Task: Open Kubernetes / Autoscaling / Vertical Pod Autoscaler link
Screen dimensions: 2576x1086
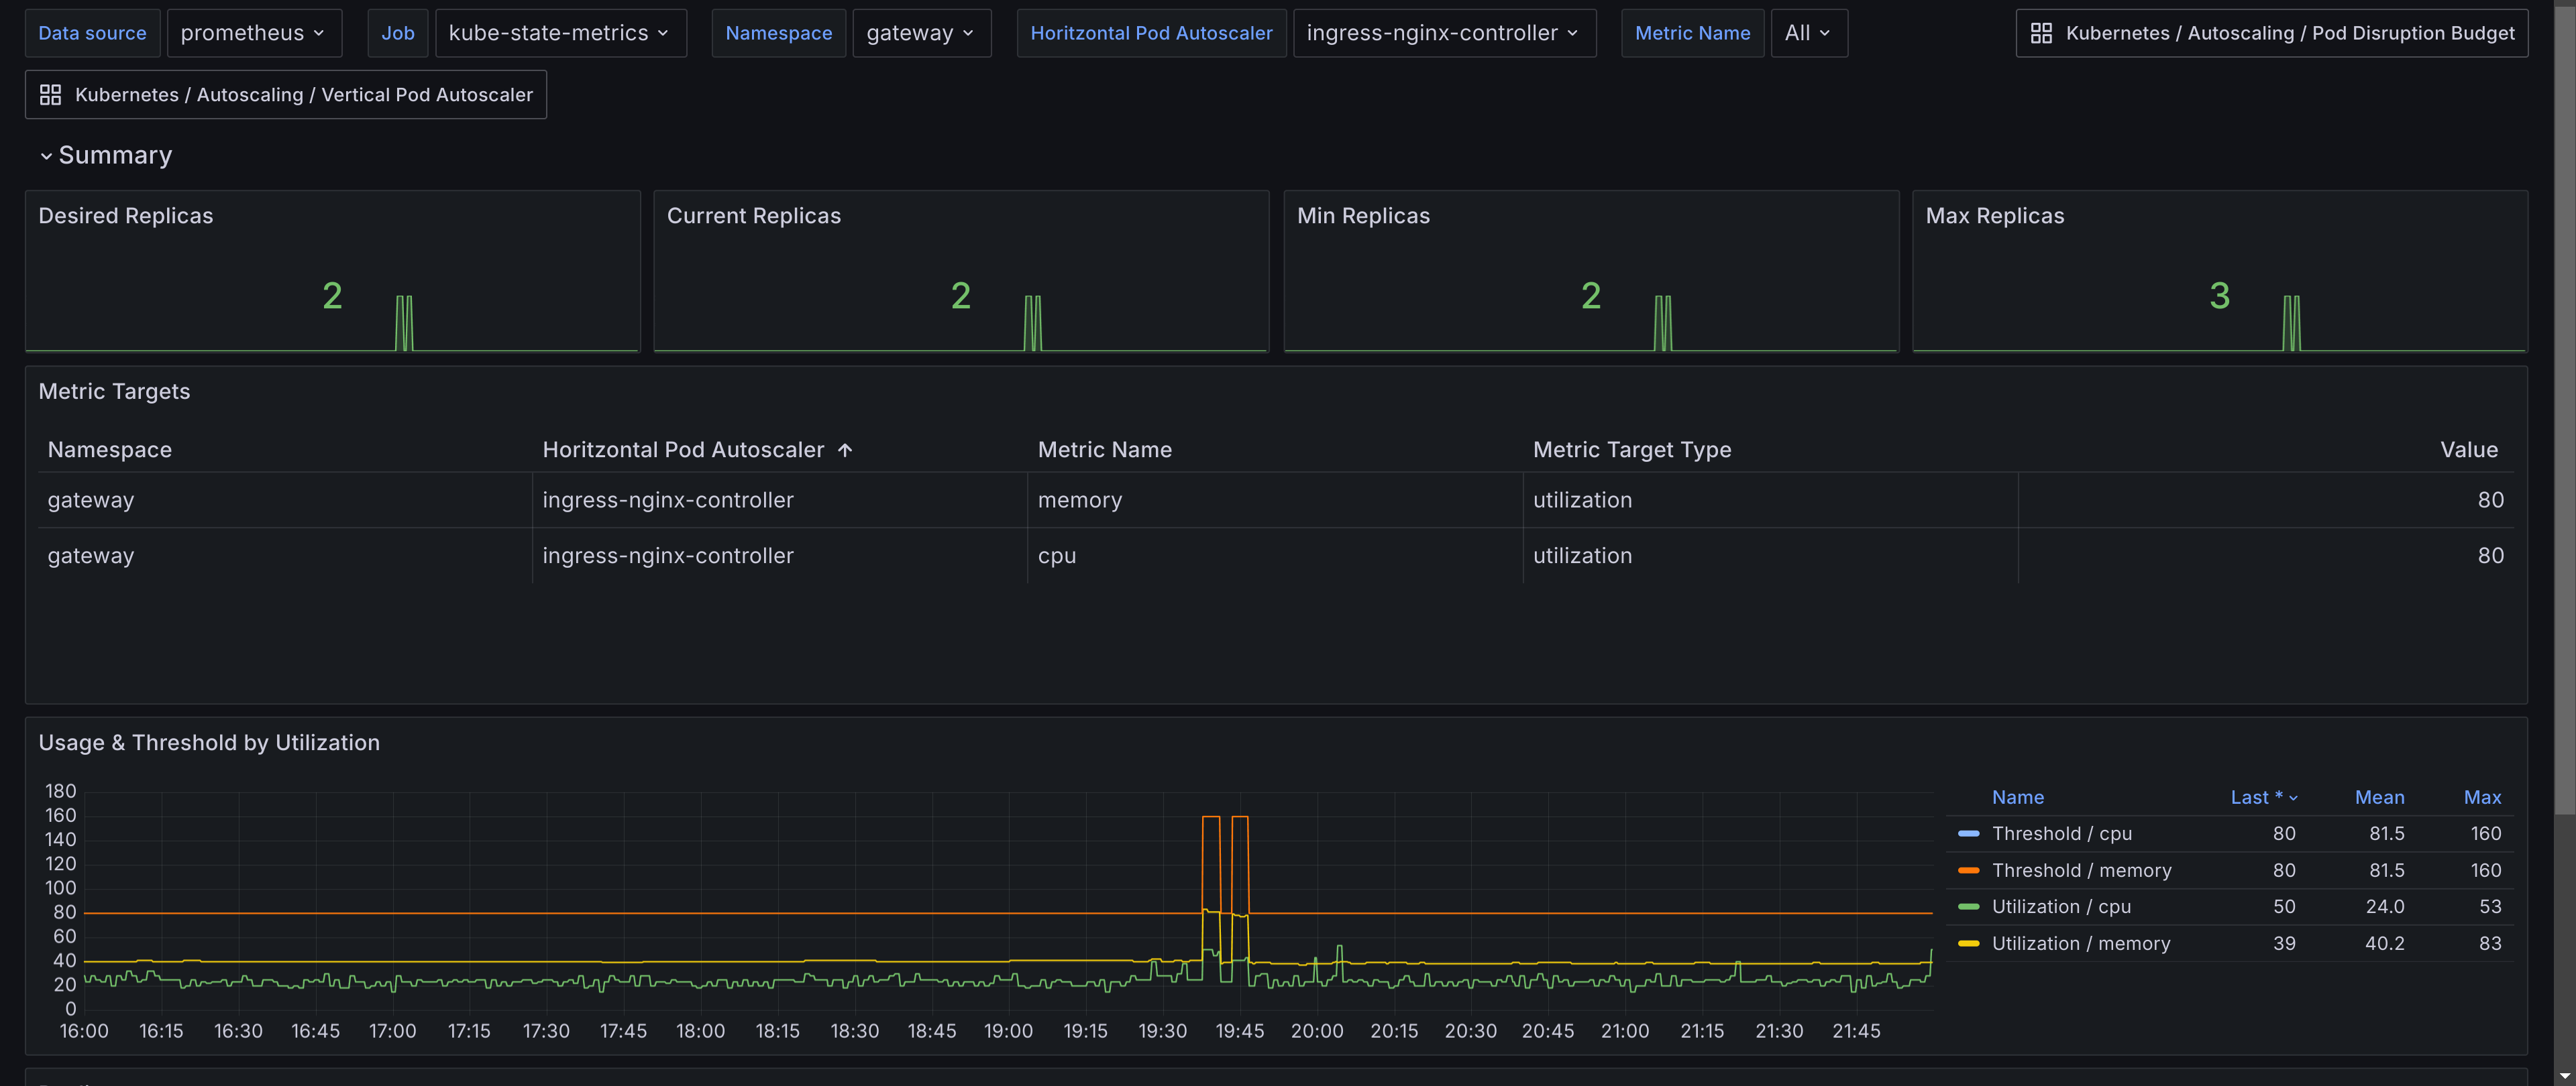Action: [x=303, y=95]
